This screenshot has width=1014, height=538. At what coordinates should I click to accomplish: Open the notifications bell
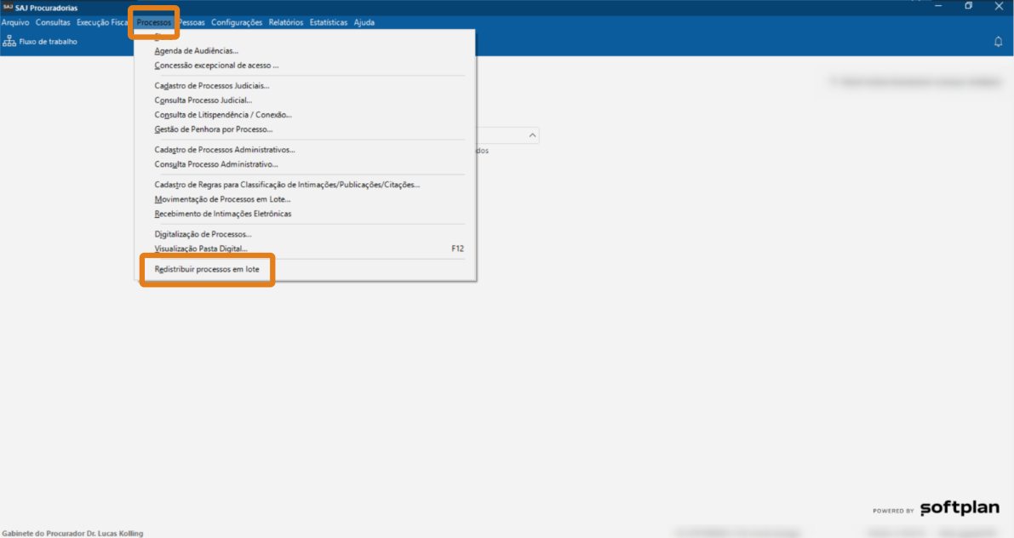[x=998, y=42]
